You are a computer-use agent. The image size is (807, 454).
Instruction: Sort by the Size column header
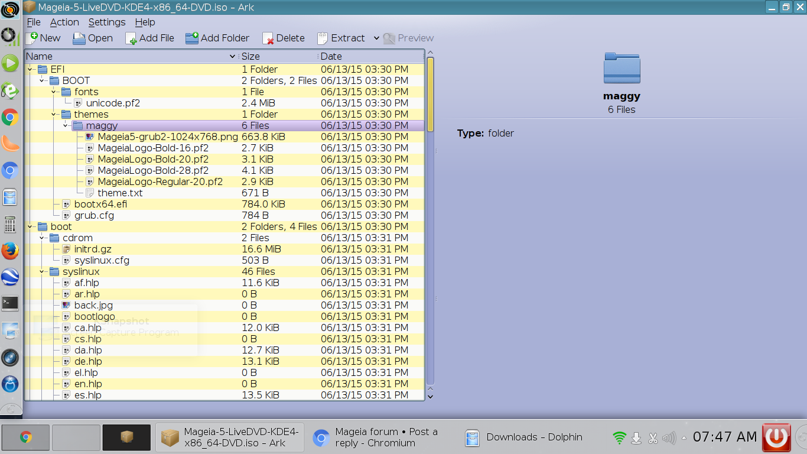(x=278, y=56)
